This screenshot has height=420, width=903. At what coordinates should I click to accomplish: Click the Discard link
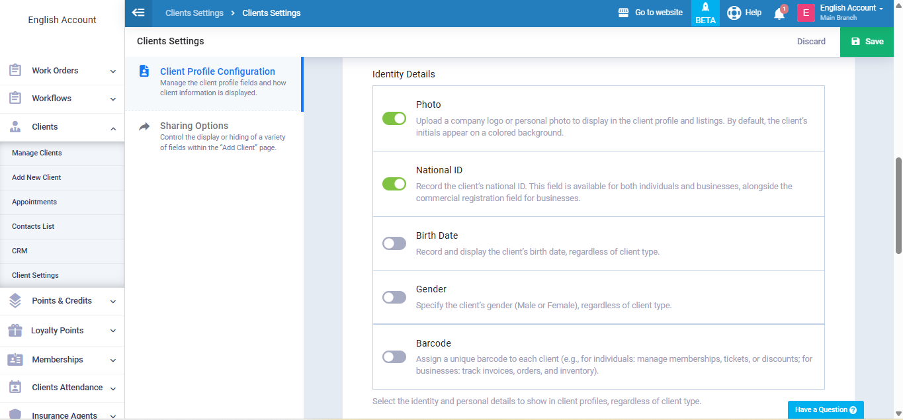tap(811, 42)
